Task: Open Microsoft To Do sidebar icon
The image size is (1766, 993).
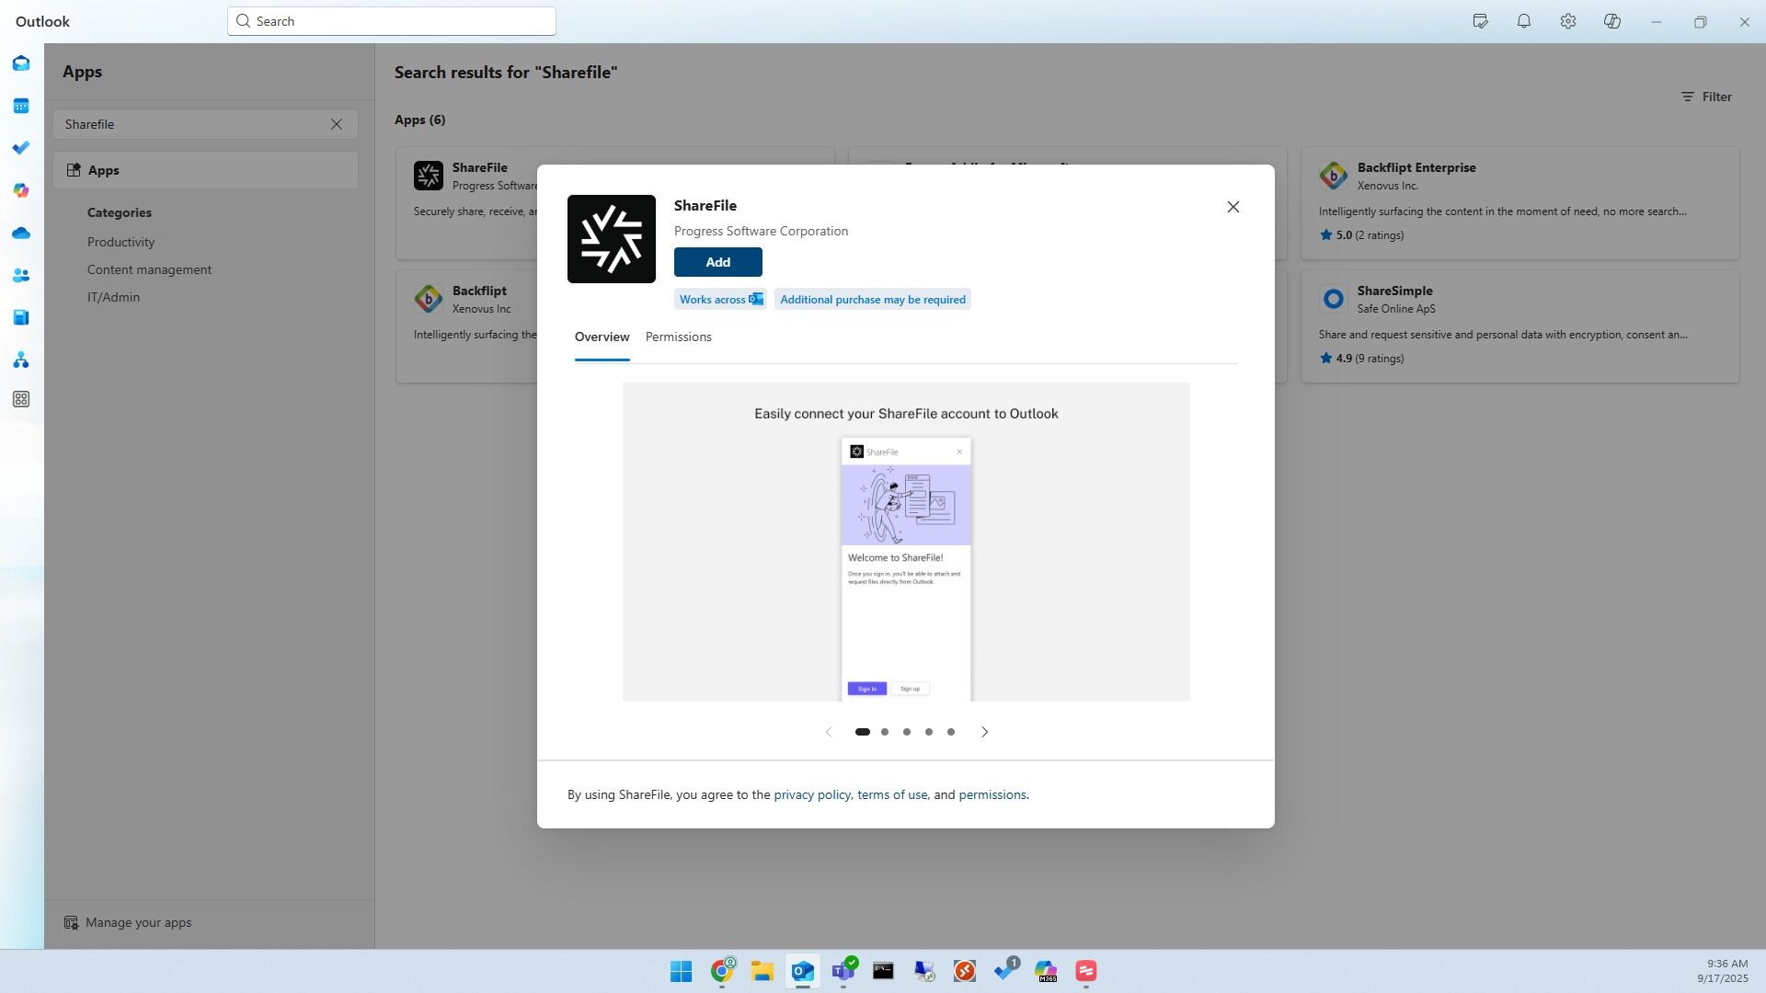Action: [20, 147]
